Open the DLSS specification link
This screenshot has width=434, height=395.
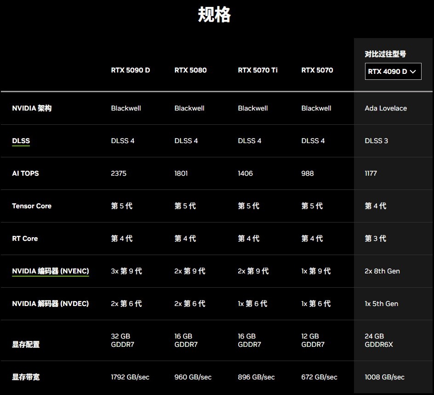click(x=21, y=141)
